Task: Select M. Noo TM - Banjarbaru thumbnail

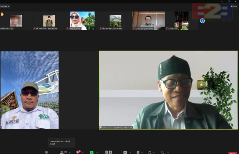Action: coord(49,21)
